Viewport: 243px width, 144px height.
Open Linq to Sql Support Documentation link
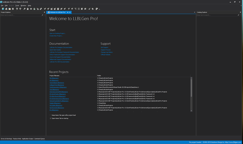coord(60,57)
